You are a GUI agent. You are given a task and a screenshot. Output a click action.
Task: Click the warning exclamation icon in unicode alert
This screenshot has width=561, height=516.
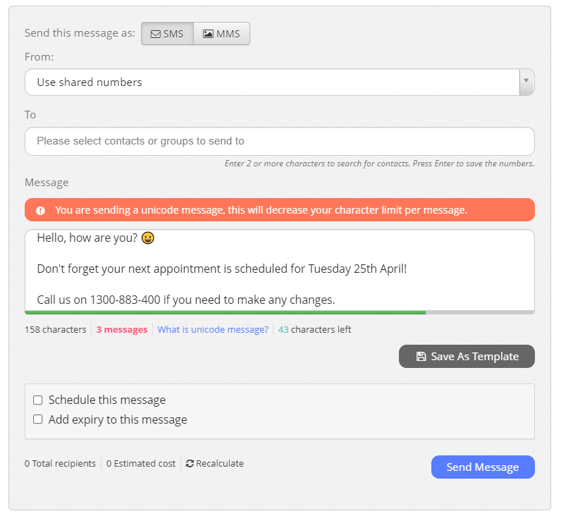(41, 210)
